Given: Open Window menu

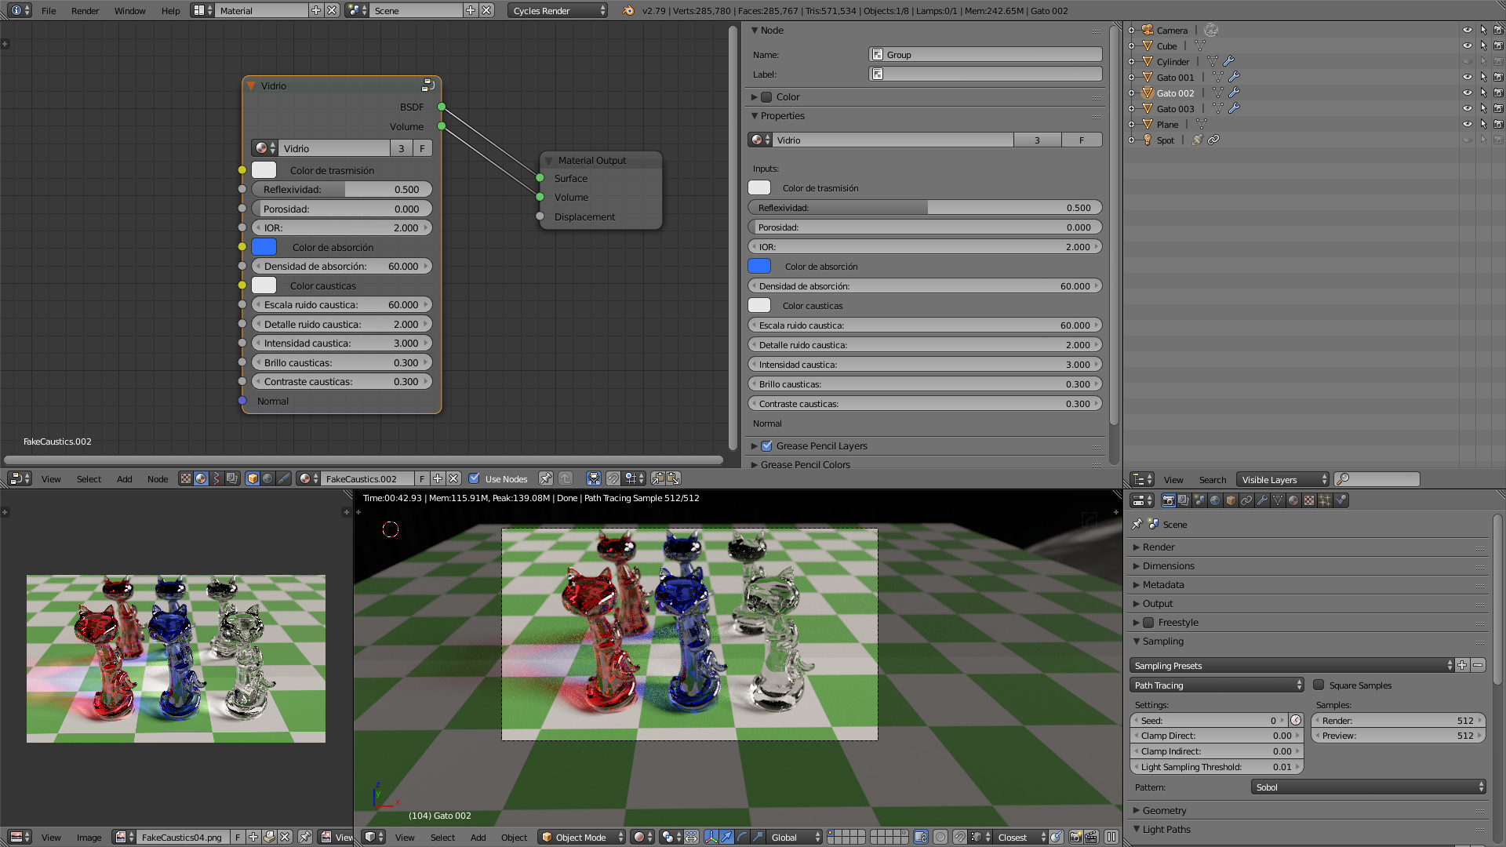Looking at the screenshot, I should point(129,10).
